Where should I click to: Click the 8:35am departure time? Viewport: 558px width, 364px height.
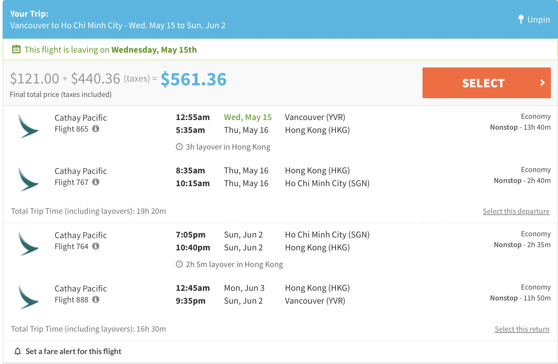coord(190,170)
